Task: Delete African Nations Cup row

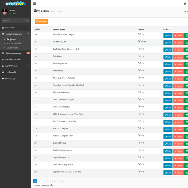Action: tap(178, 93)
